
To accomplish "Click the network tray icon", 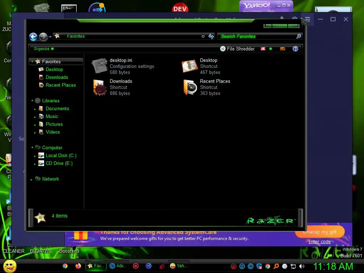I will pyautogui.click(x=293, y=267).
